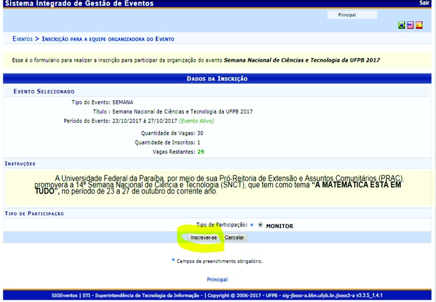Click the SIGEventos footer copyright text
The image size is (436, 302).
[x=217, y=295]
